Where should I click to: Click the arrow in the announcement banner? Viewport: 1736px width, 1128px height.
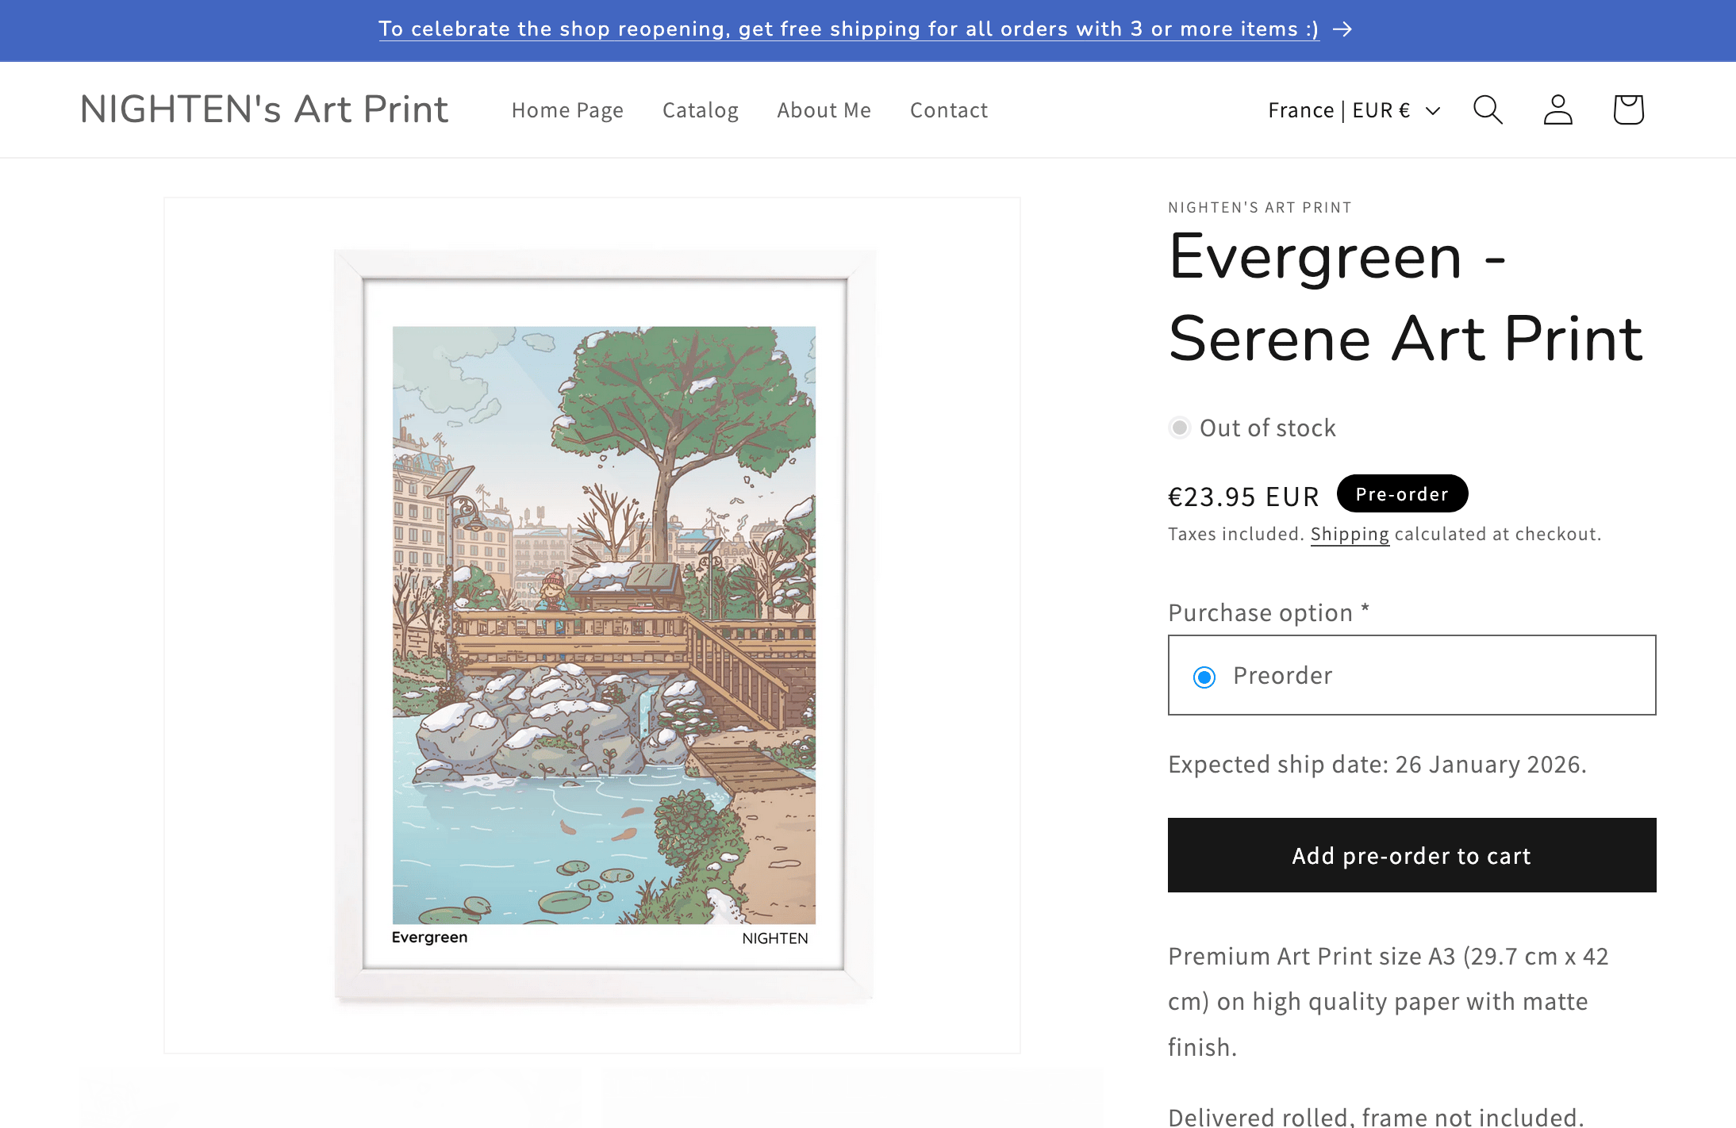pos(1342,29)
